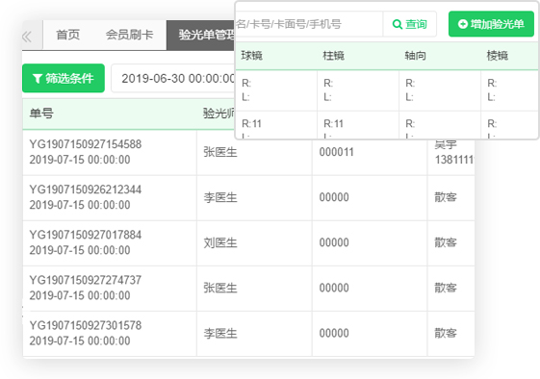
Task: Click 散客 in the YG1907150927301578 row
Action: point(446,333)
